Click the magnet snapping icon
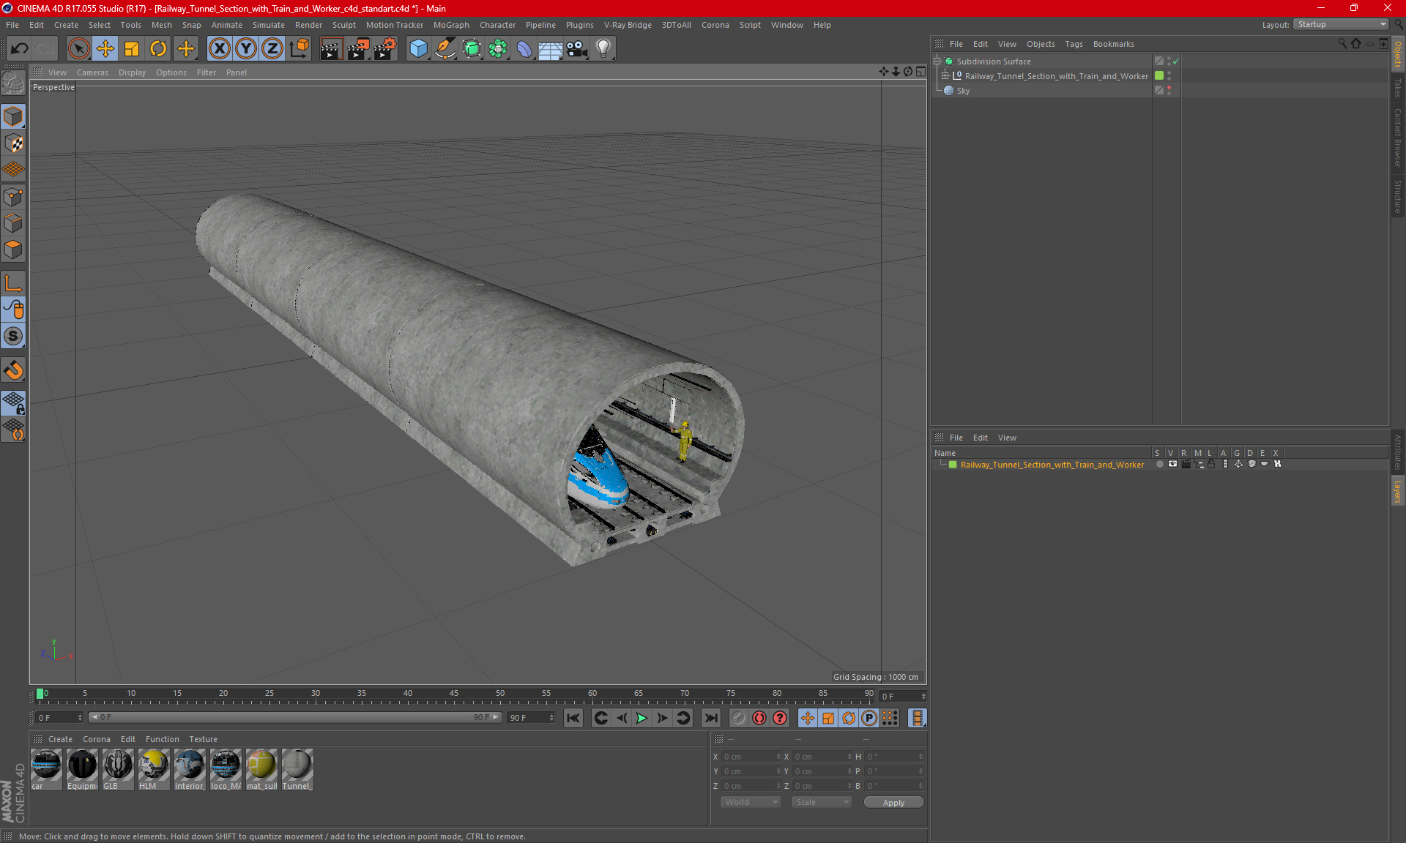 tap(13, 370)
